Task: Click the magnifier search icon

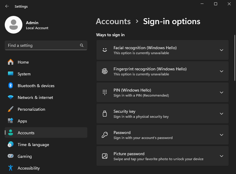Action: point(82,45)
